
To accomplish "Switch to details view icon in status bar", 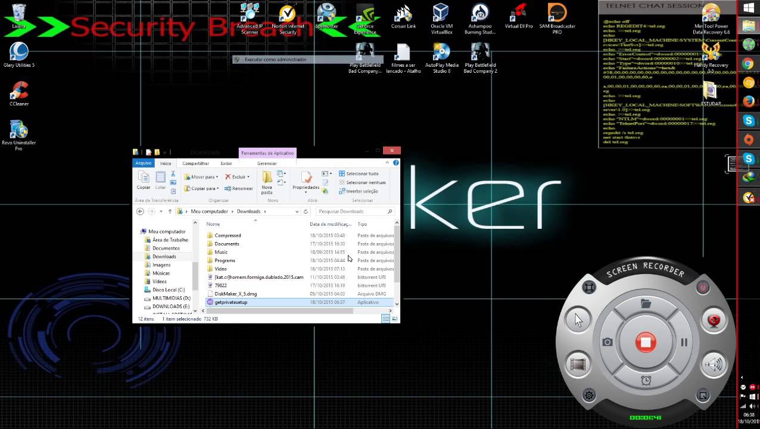I will [x=385, y=319].
